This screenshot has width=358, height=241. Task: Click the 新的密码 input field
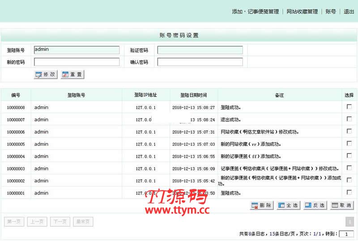[x=77, y=62]
